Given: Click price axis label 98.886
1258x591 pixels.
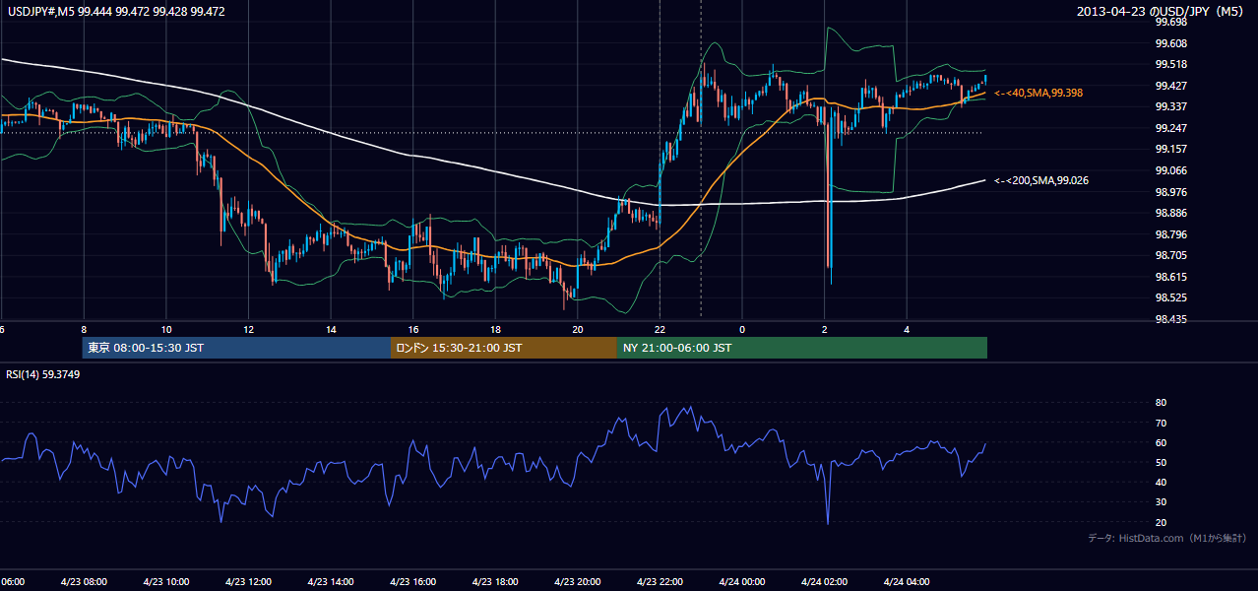Looking at the screenshot, I should click(x=1170, y=213).
